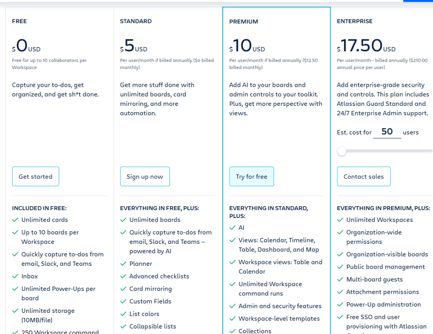Screen dimensions: 433x334
Task: Click the checkmark beside Unlimited boards
Action: [x=123, y=220]
